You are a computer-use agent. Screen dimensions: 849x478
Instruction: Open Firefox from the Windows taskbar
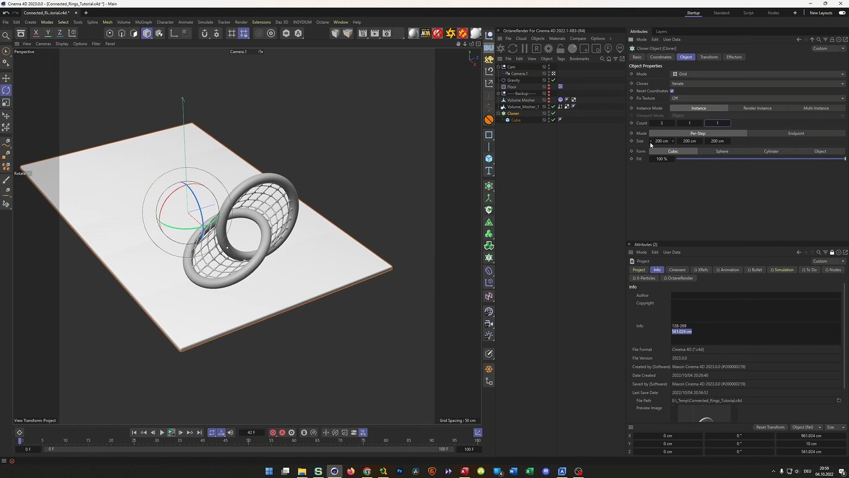point(351,471)
